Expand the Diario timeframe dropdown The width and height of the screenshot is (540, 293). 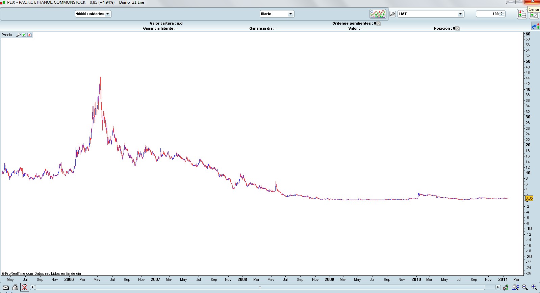coord(277,14)
